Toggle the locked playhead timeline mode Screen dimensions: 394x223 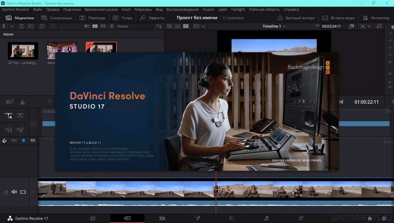[8, 116]
